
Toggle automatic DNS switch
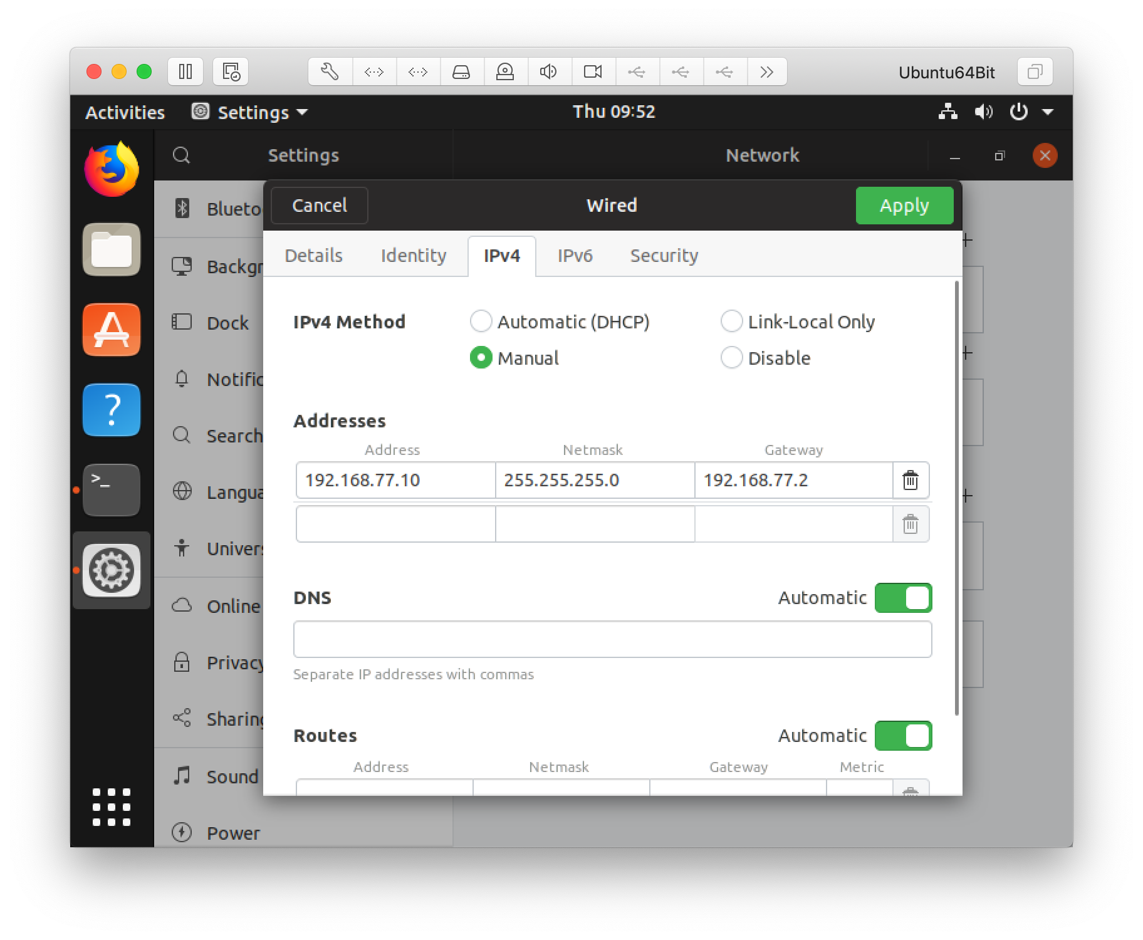pyautogui.click(x=903, y=598)
